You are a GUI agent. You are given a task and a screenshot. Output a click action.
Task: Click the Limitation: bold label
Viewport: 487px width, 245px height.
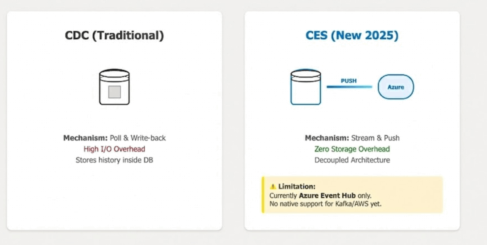pos(297,186)
